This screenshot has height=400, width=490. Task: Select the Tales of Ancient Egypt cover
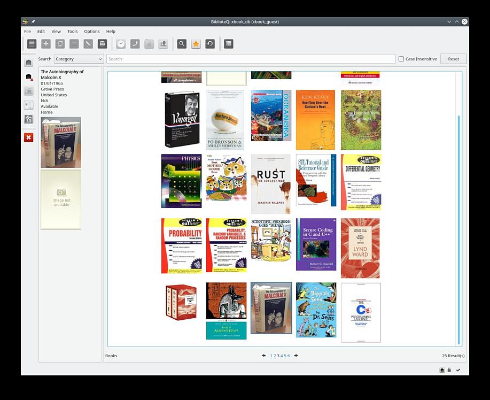click(226, 311)
